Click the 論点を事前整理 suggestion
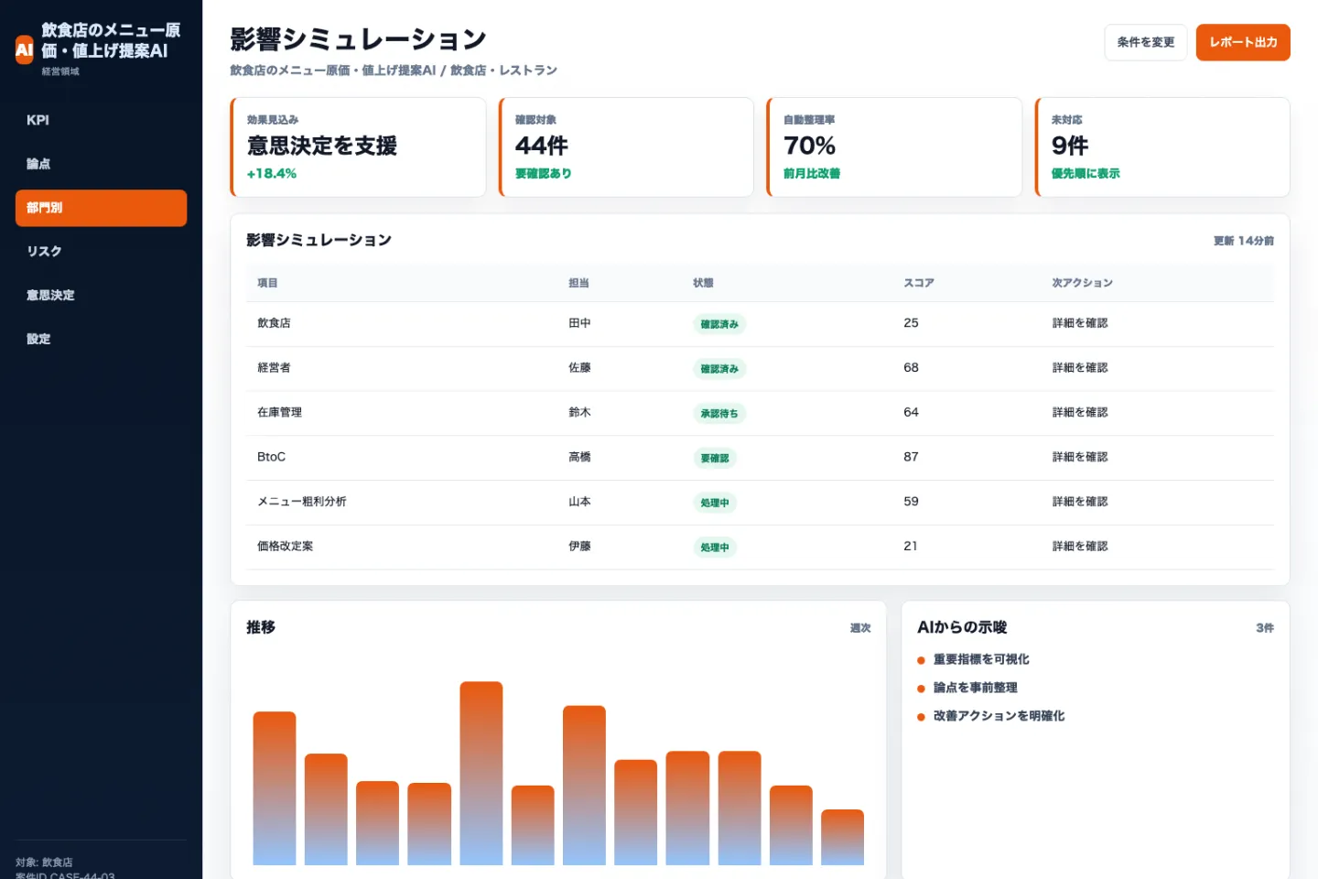The width and height of the screenshot is (1318, 879). 975,688
